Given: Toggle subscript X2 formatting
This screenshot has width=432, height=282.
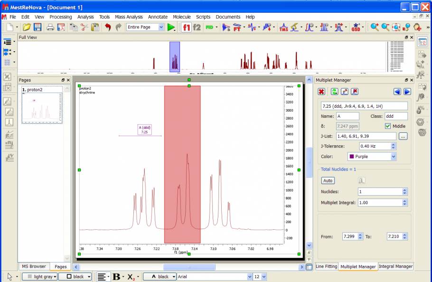Looking at the screenshot, I should point(131,277).
